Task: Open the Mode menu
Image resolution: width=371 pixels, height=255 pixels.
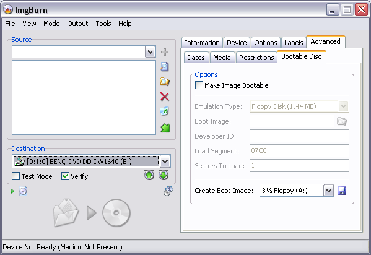Action: 51,24
